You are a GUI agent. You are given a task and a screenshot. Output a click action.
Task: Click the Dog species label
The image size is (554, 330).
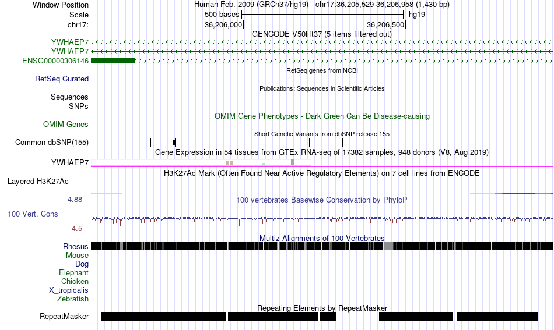coord(82,264)
